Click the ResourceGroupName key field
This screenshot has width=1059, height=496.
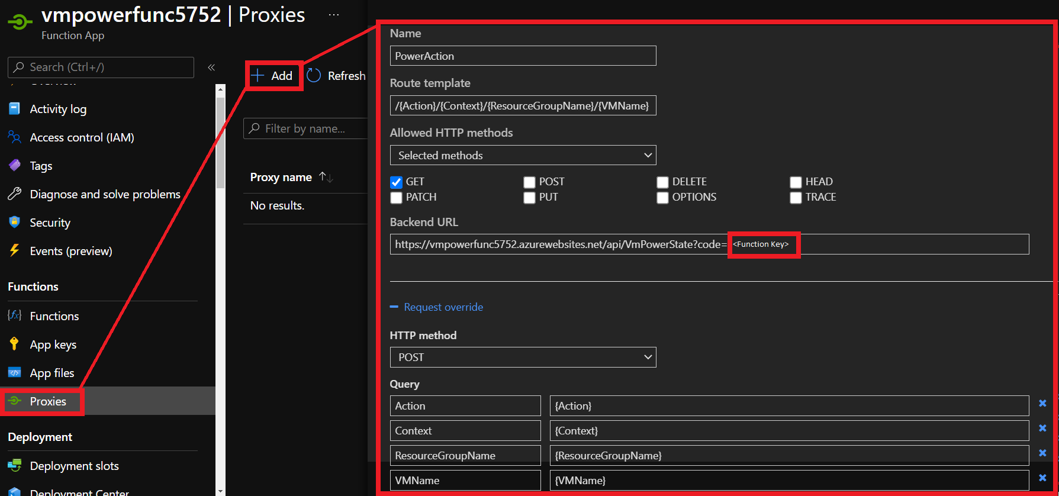465,455
